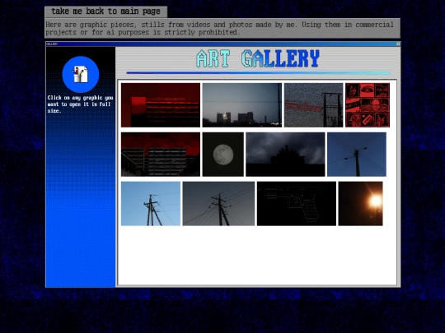Open the glowing orange streetlight thumbnail
Viewport: 445px width, 333px height.
pos(360,204)
